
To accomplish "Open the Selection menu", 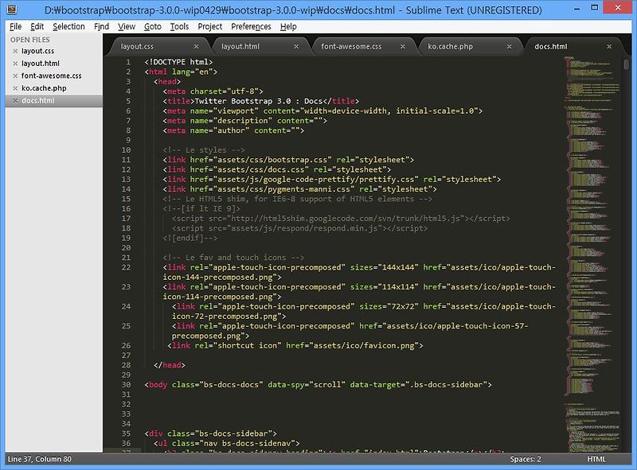I will (68, 26).
